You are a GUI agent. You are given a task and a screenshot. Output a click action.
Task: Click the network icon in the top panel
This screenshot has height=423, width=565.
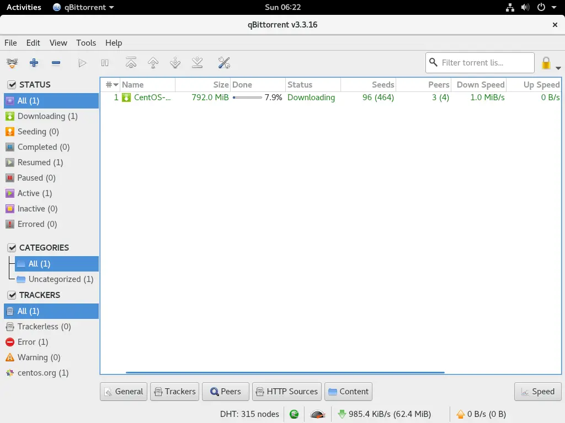tap(510, 7)
